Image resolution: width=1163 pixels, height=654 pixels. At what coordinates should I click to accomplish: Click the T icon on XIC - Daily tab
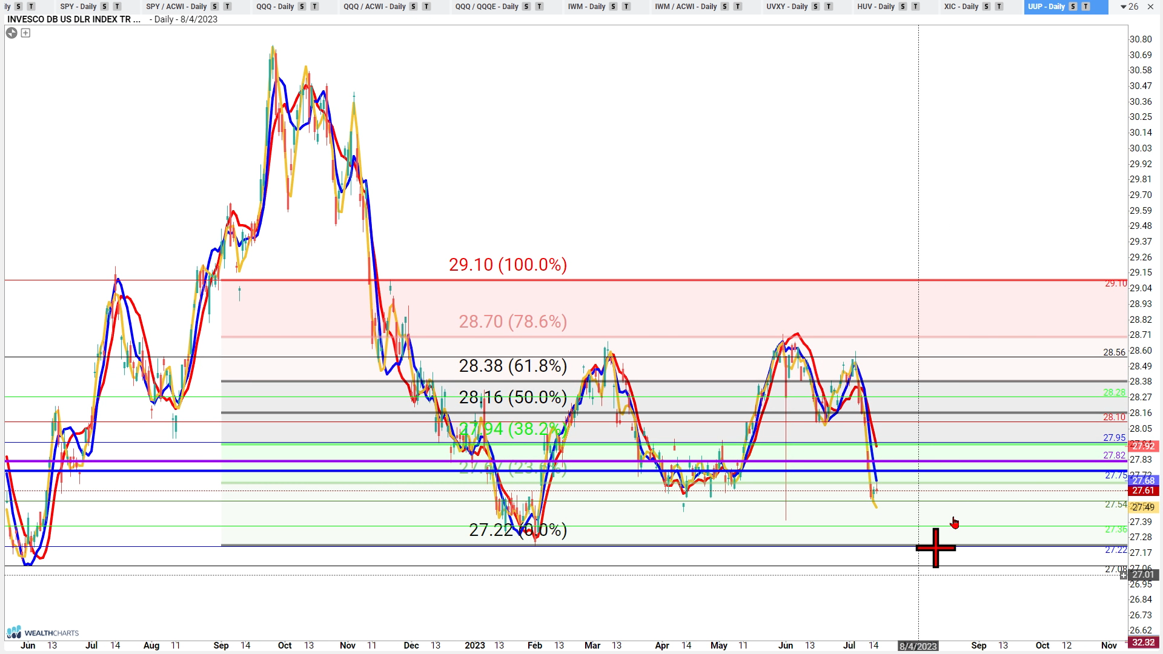(999, 7)
